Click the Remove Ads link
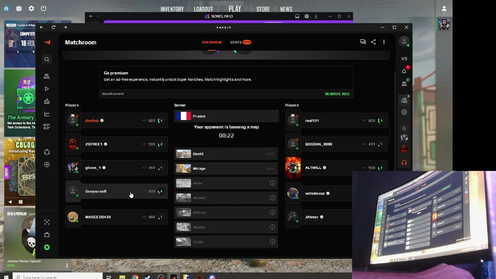 click(337, 94)
